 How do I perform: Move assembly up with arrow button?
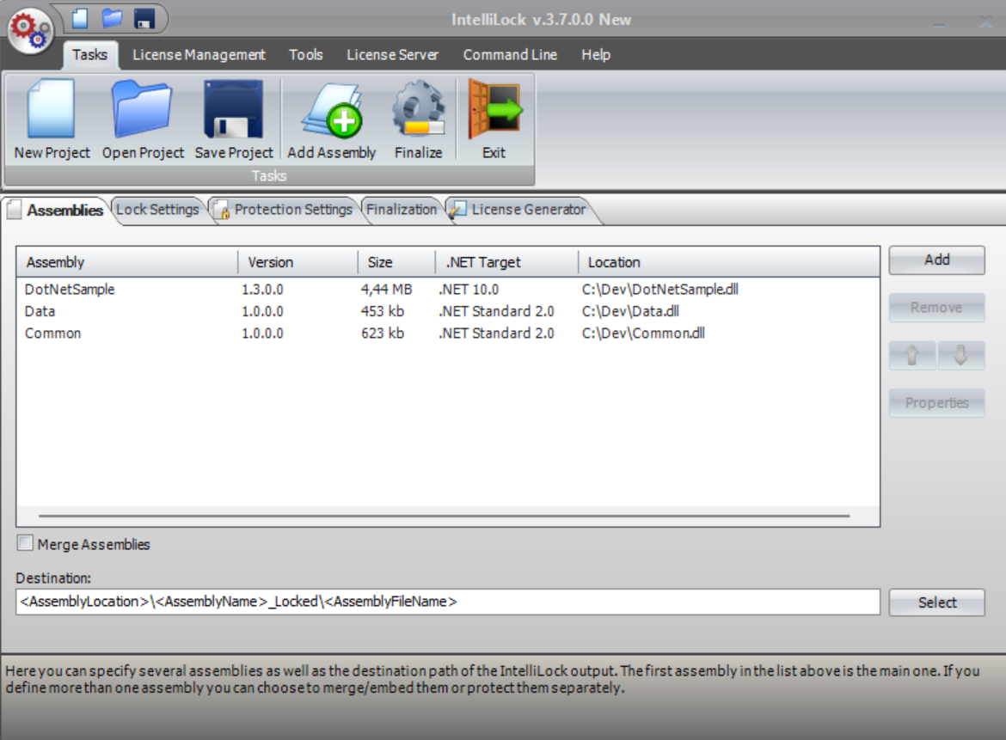coord(911,355)
